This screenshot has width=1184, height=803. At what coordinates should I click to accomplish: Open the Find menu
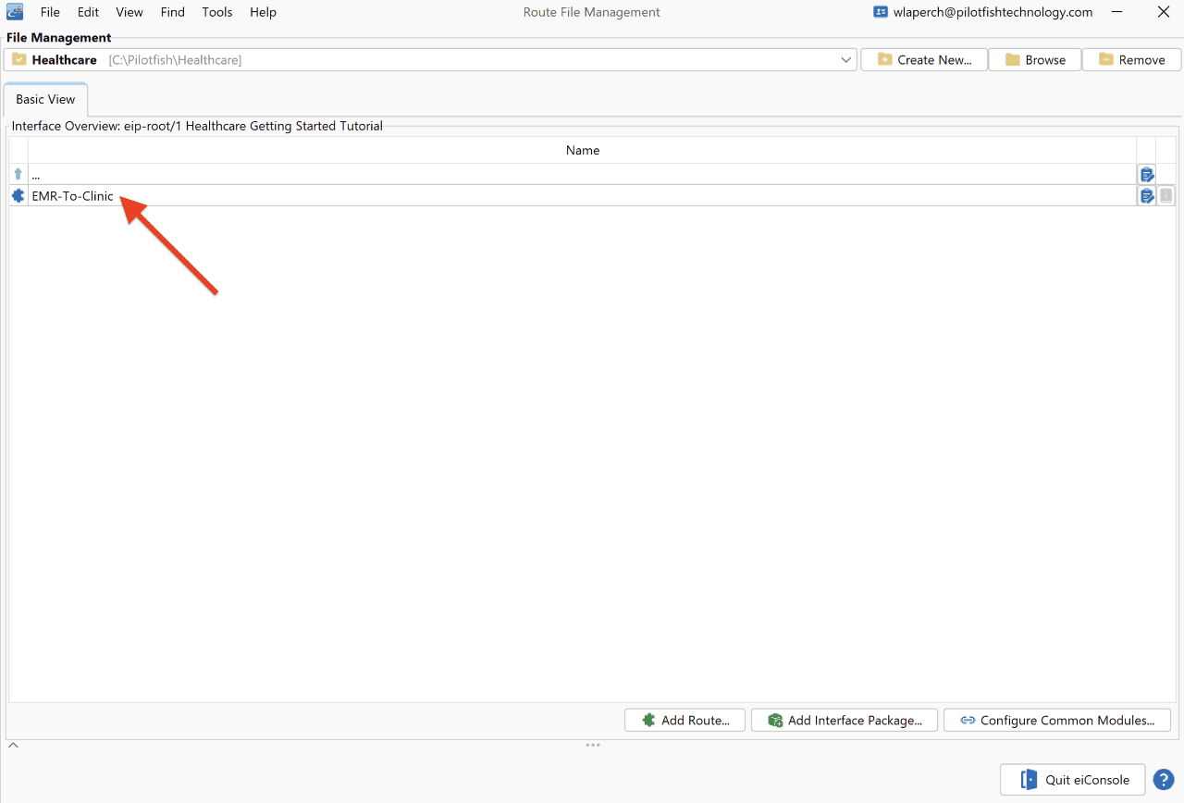pyautogui.click(x=173, y=12)
